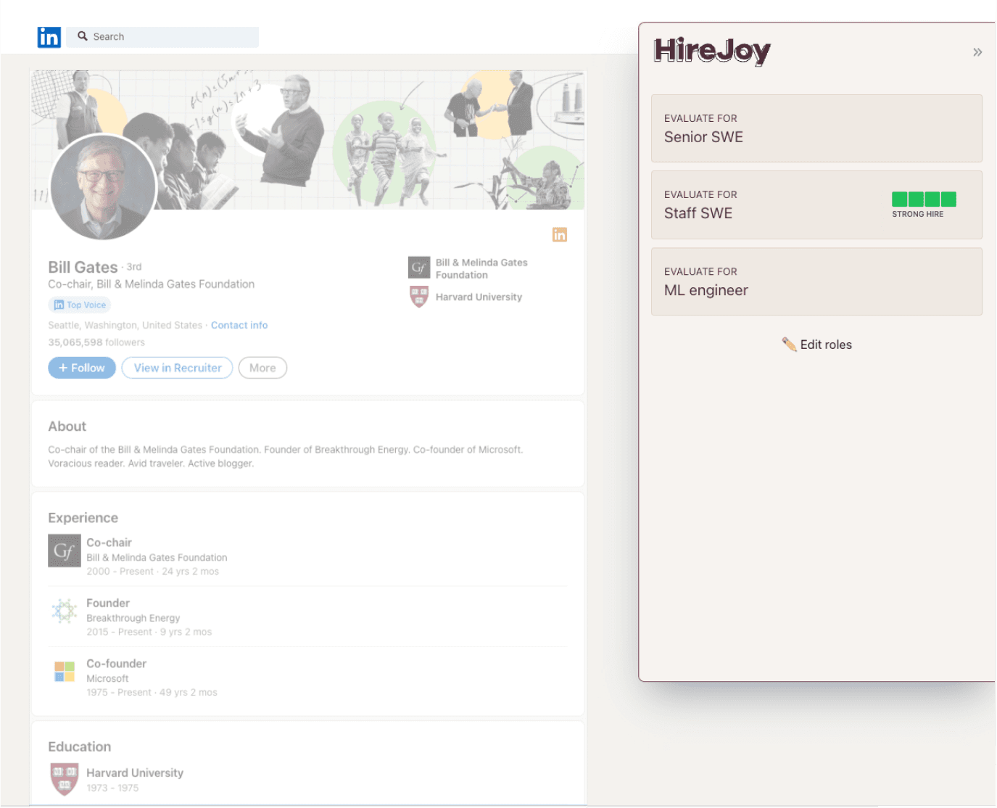Click the green Strong Hire rating bar
The width and height of the screenshot is (997, 808).
(x=924, y=199)
